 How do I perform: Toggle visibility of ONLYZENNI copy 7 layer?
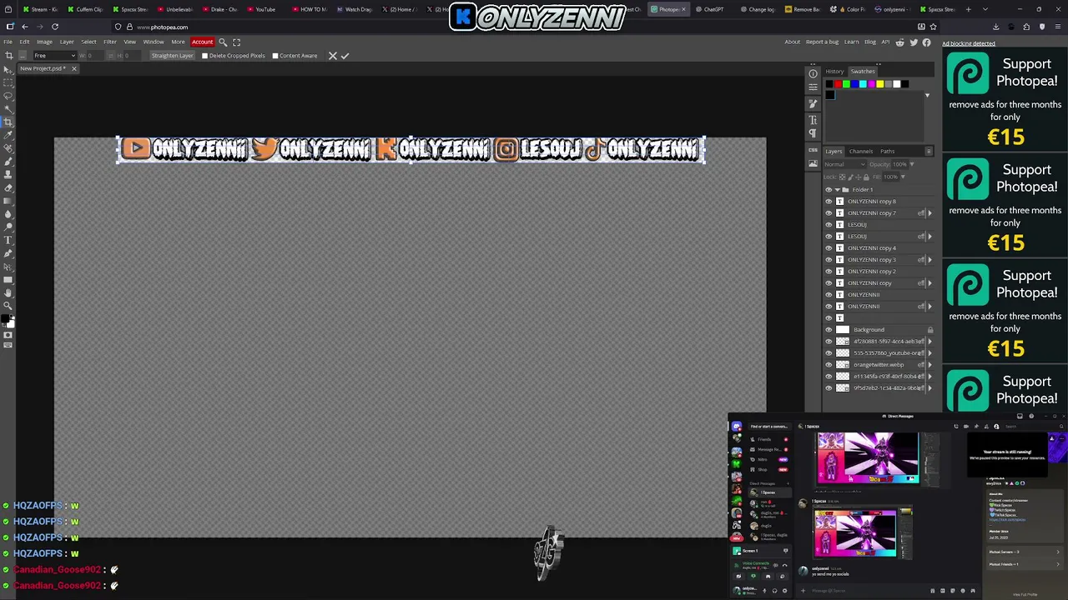click(x=829, y=213)
